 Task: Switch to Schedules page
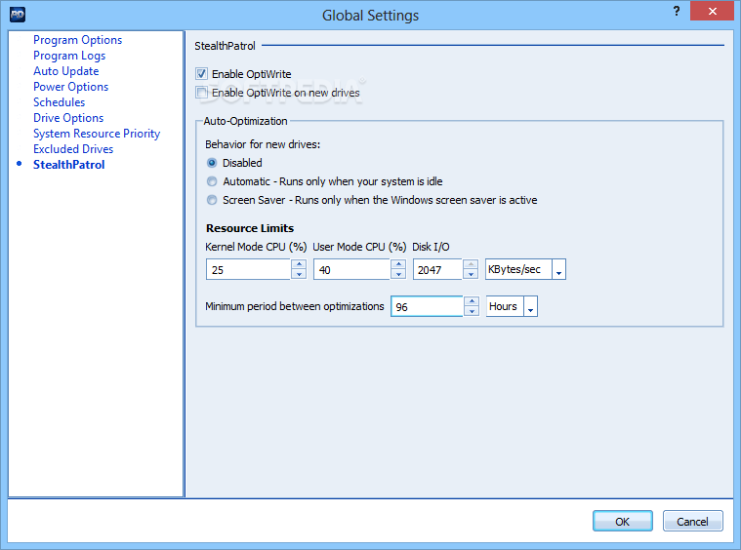60,102
